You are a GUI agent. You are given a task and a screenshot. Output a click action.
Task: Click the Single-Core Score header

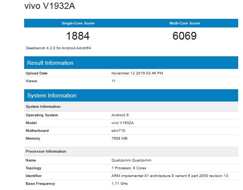78,23
